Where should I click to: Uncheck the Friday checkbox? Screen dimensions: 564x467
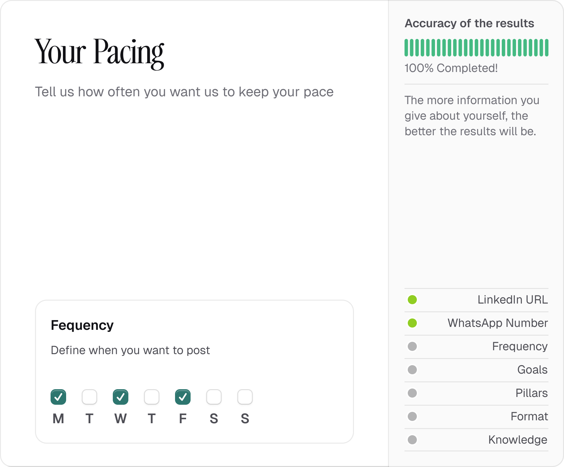183,397
